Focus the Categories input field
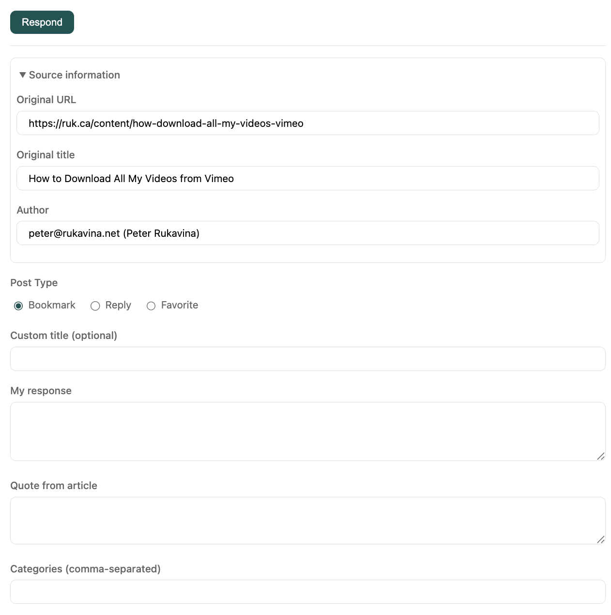Viewport: 611px width, 615px height. click(307, 592)
